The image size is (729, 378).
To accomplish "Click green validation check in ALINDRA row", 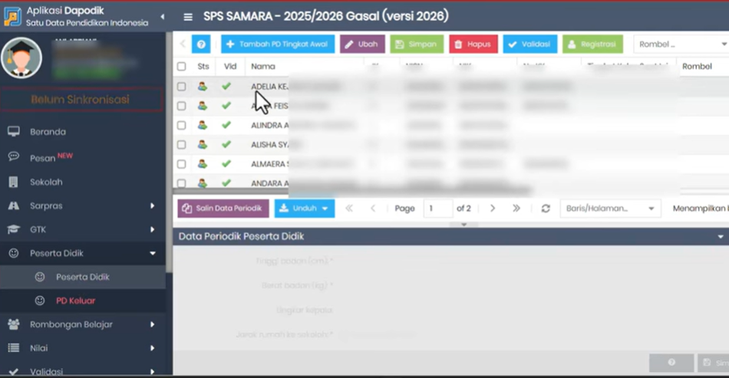I will click(x=226, y=125).
